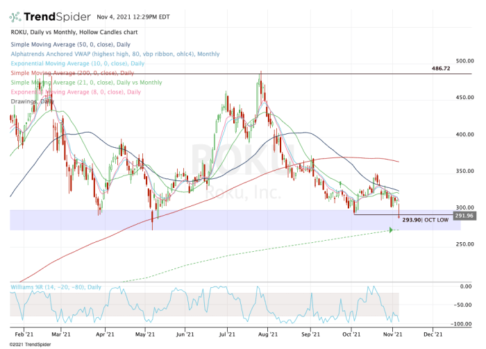Click the 486.72 resistance level label
Viewport: 486px width, 349px height.
(441, 69)
